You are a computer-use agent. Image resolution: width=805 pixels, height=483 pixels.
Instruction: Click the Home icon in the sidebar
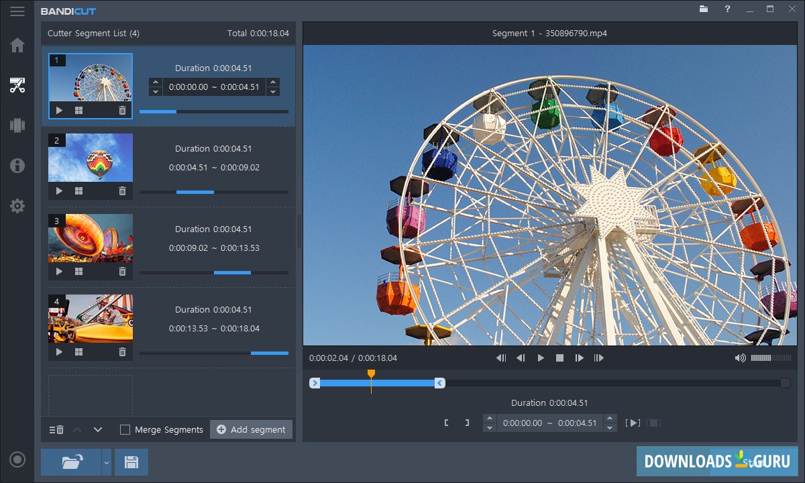[17, 46]
